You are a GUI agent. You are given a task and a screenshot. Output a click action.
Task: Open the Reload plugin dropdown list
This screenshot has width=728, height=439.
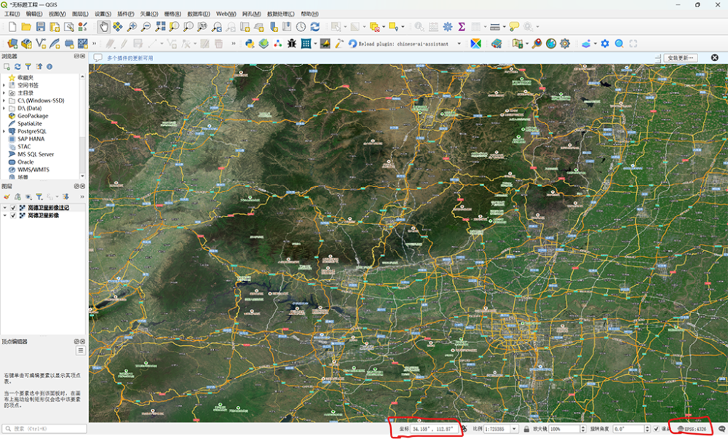(x=459, y=44)
